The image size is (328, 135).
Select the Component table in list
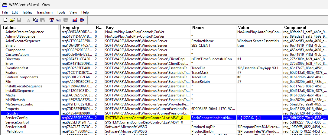click(15, 50)
